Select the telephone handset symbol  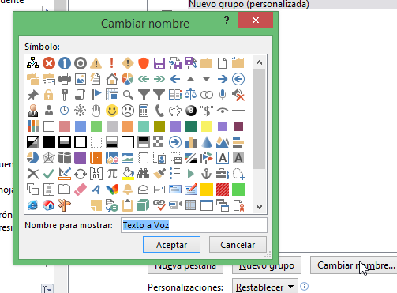click(x=159, y=111)
